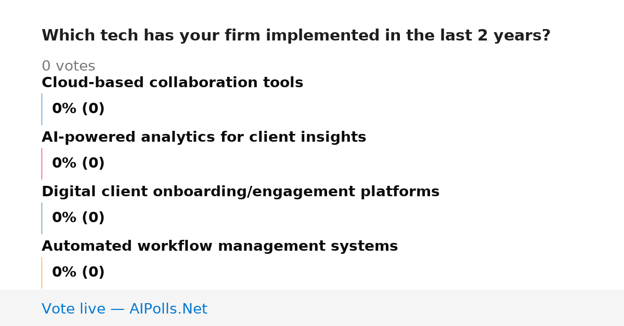
Task: Click 0% (0) result under AI-powered analytics
Action: [x=78, y=164]
